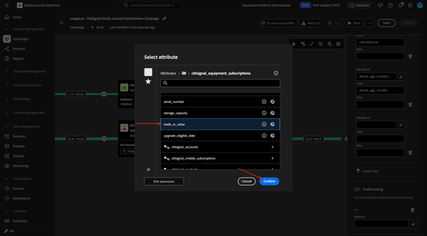Image resolution: width=427 pixels, height=236 pixels.
Task: Show info for trade_in_value attribute
Action: click(x=264, y=124)
